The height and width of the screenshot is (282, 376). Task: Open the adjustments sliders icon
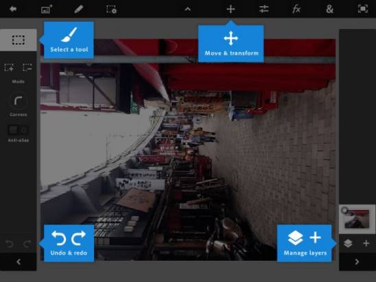263,9
